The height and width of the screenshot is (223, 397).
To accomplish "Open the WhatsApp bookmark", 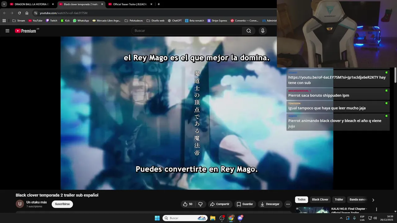I will coord(81,20).
